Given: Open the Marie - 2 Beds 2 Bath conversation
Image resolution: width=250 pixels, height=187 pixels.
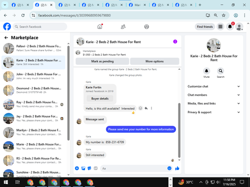Looking at the screenshot, I should [x=34, y=146].
